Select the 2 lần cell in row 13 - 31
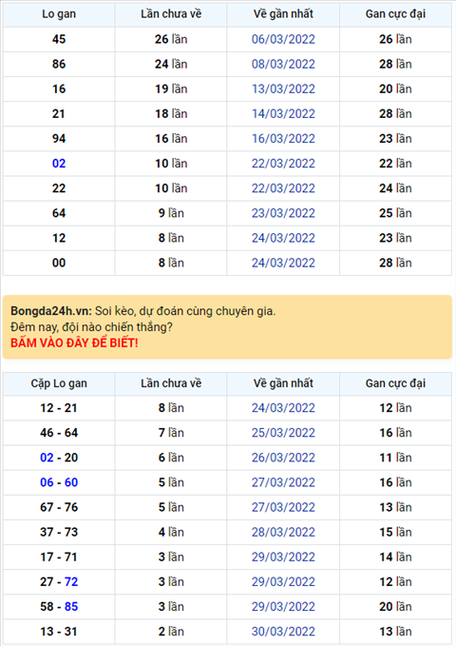The image size is (456, 646). coord(171,632)
